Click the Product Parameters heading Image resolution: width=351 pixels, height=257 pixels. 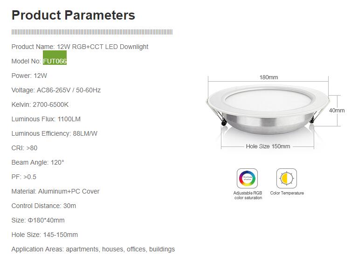[73, 15]
